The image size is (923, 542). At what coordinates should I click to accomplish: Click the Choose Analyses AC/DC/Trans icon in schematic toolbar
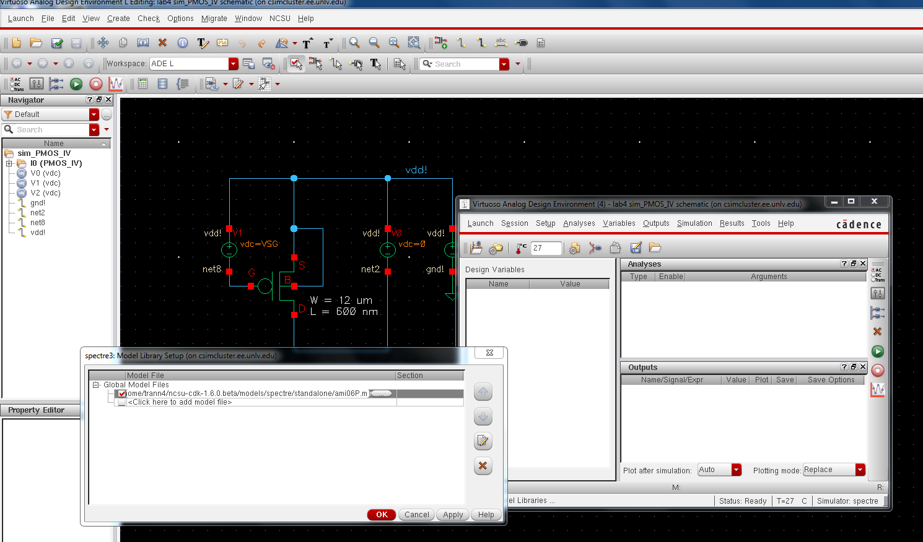click(x=17, y=84)
